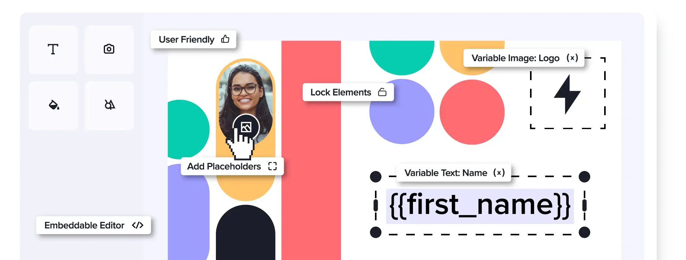The image size is (686, 260).
Task: Click the thumbs up icon
Action: [225, 39]
